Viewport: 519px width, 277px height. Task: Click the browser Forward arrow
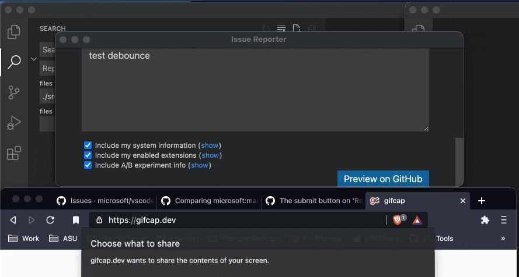[x=32, y=220]
